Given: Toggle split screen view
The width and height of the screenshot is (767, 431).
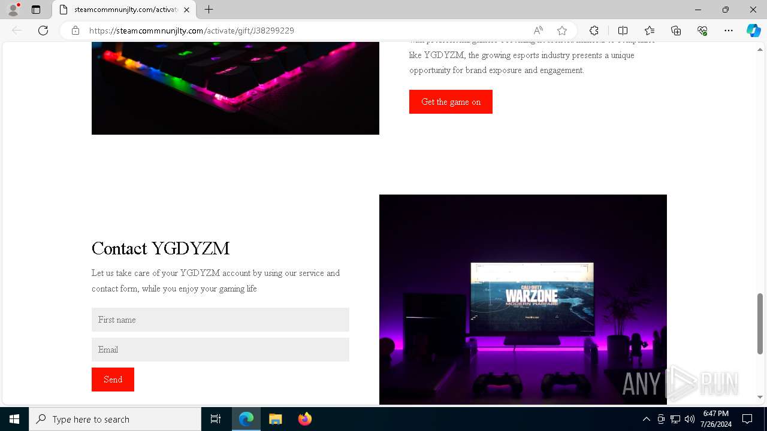Looking at the screenshot, I should click(x=623, y=31).
